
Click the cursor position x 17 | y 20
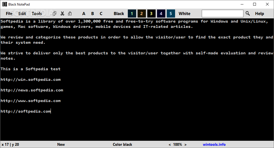10,144
